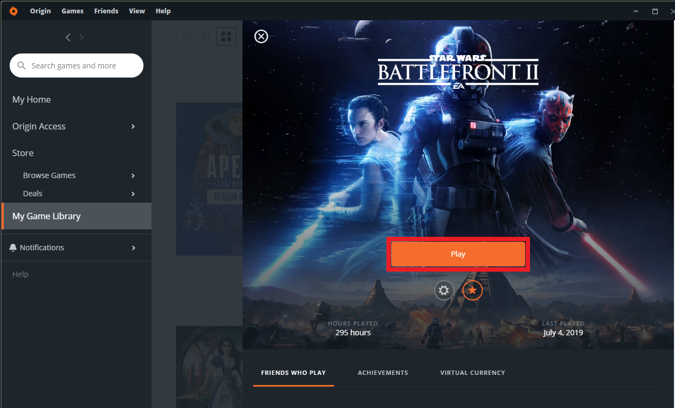Close the Battlefront II details overlay
675x408 pixels.
[x=261, y=36]
